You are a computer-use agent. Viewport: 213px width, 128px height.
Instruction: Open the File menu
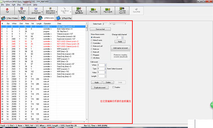tap(2, 5)
